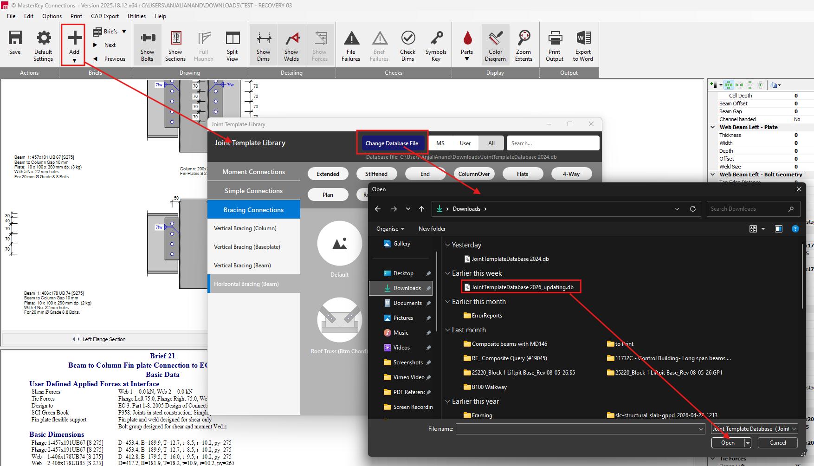This screenshot has width=814, height=466.
Task: Open file type filter dropdown
Action: pos(755,429)
